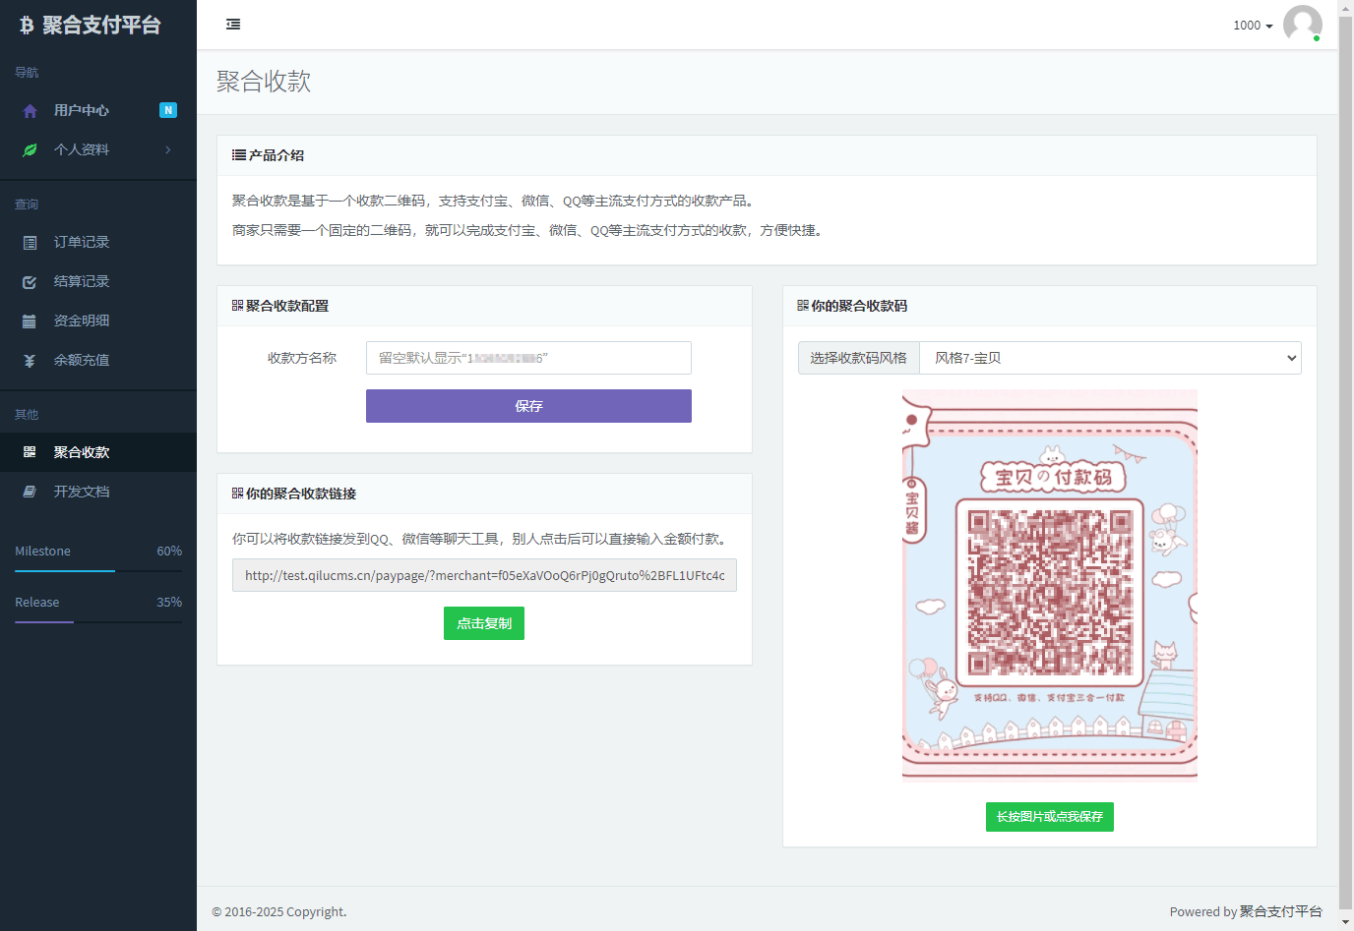Click the list icon in 产品介绍 header

pos(239,155)
